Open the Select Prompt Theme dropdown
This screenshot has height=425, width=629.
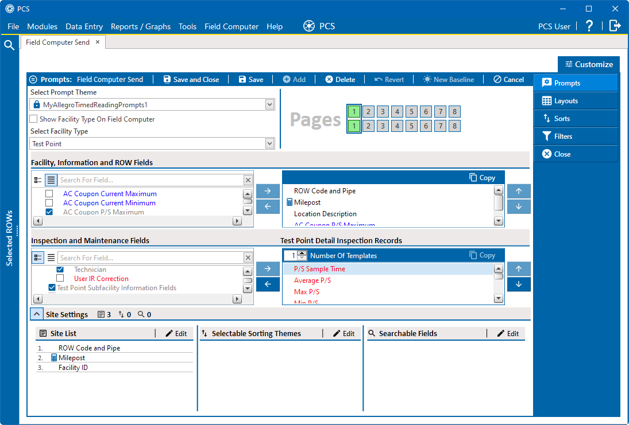(269, 104)
